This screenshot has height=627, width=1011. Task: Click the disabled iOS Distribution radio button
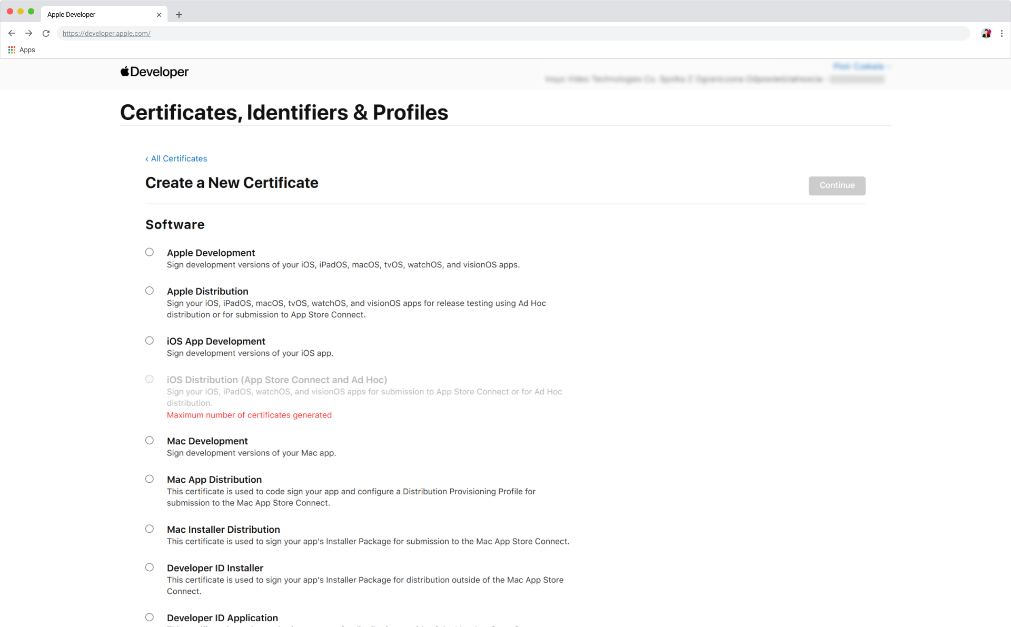[150, 379]
